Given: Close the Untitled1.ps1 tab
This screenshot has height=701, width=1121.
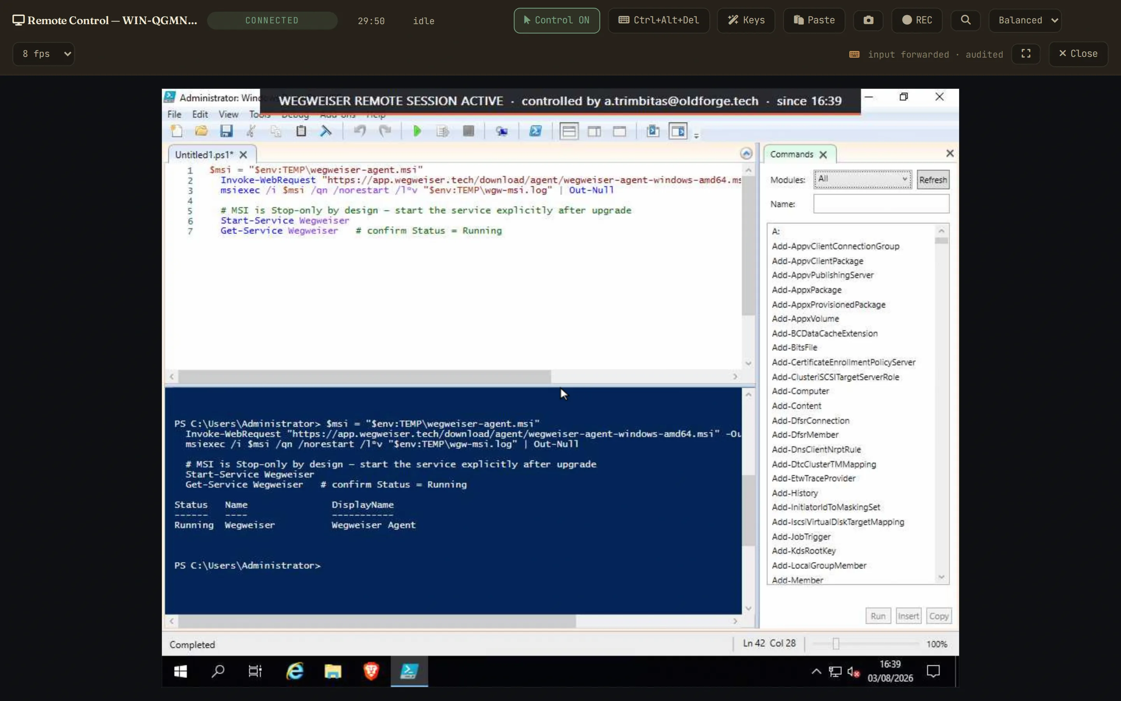Looking at the screenshot, I should 243,155.
